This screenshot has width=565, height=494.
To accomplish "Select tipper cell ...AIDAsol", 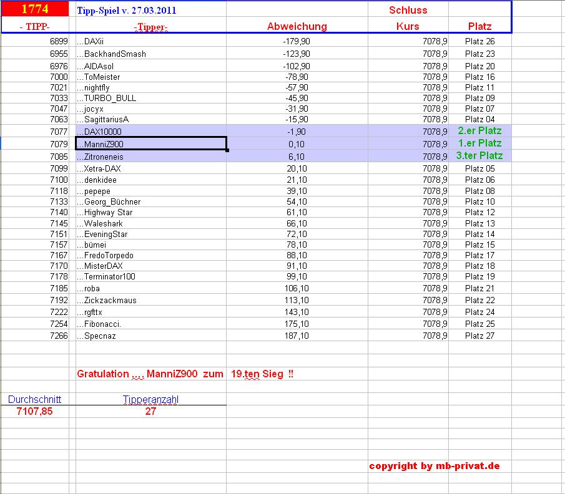I will 151,66.
